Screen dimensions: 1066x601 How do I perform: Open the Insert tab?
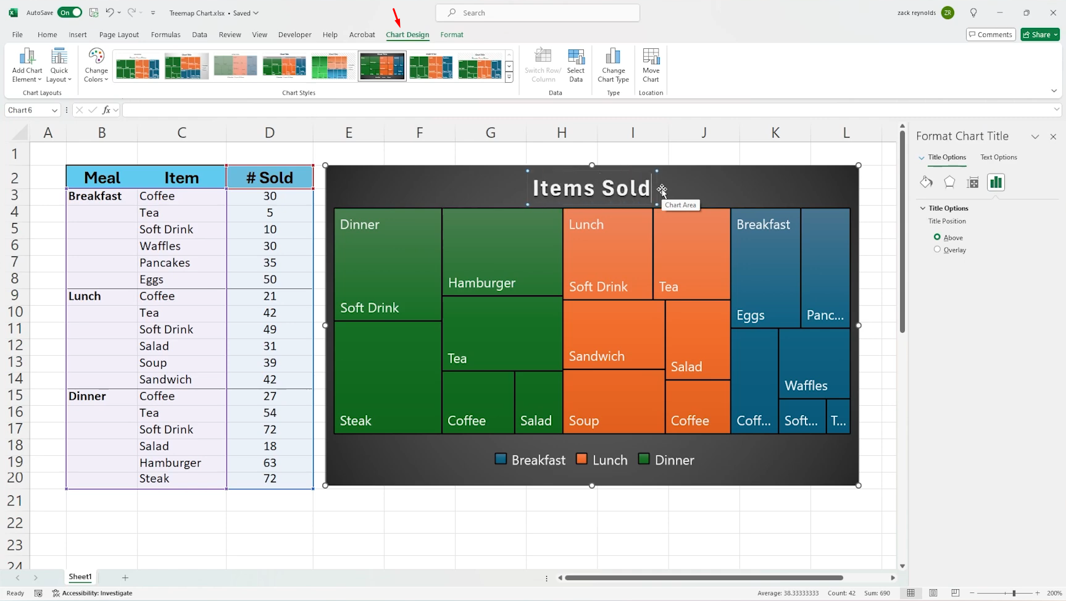click(x=78, y=35)
